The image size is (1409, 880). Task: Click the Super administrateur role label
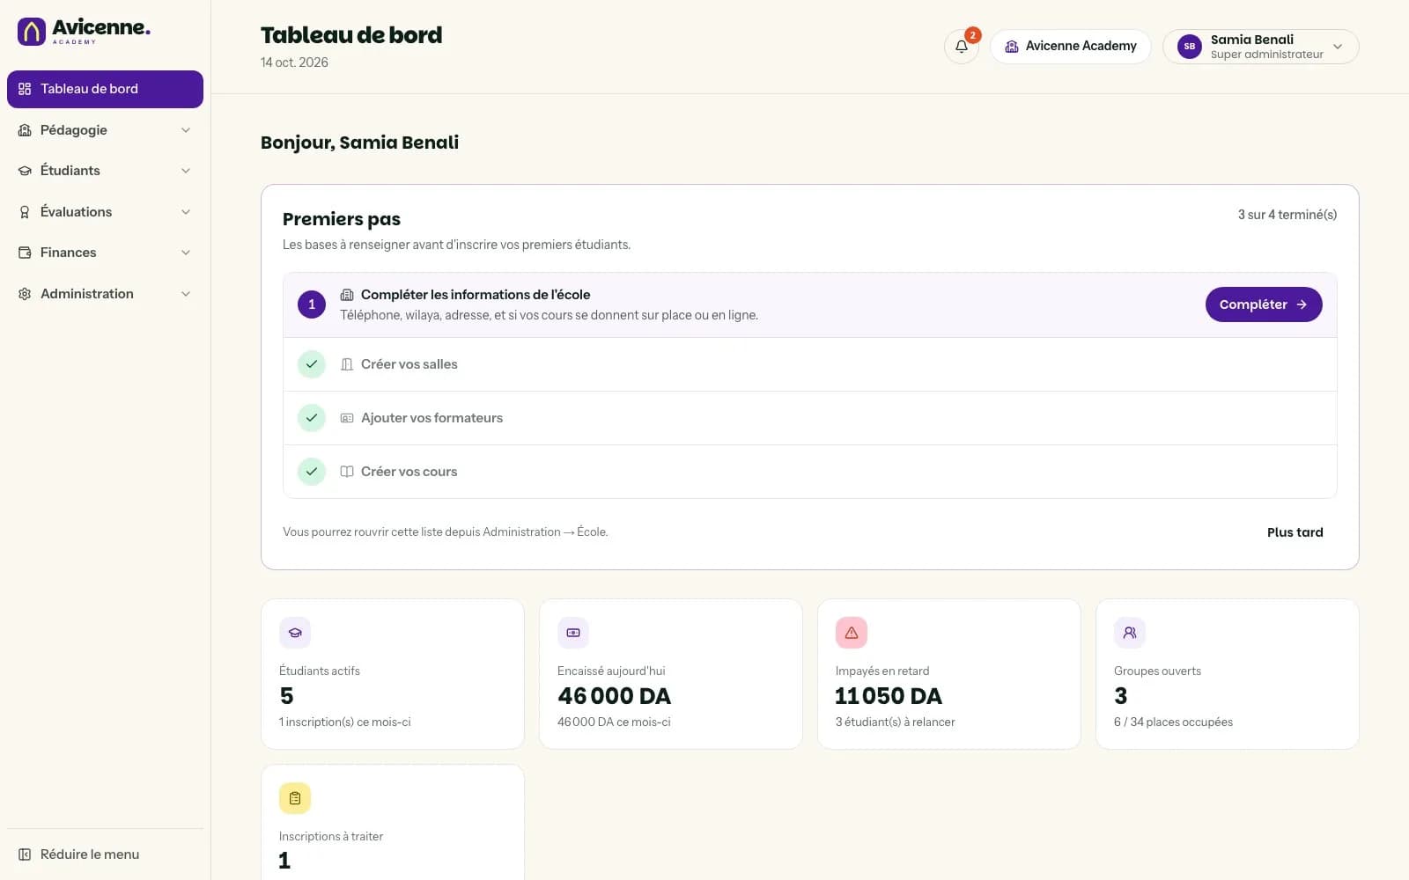point(1266,55)
